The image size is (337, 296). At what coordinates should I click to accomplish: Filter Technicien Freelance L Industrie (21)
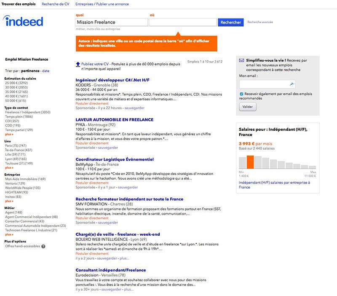pos(31,230)
